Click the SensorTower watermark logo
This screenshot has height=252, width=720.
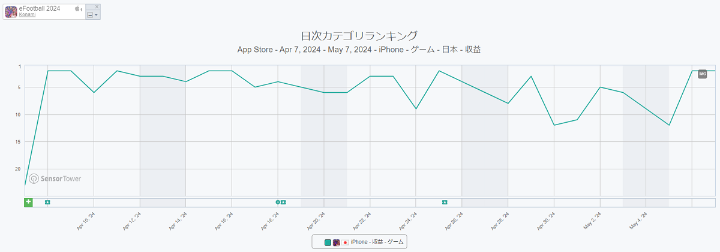tap(55, 178)
